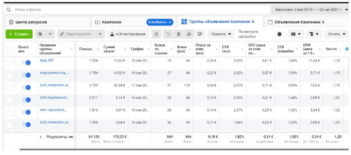
Task: Click the total '54 120' impressions value
Action: point(94,137)
